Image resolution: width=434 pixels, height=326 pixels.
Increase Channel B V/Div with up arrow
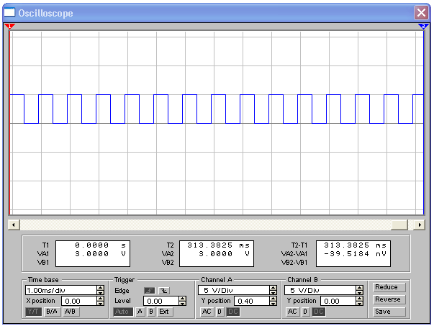pos(359,288)
